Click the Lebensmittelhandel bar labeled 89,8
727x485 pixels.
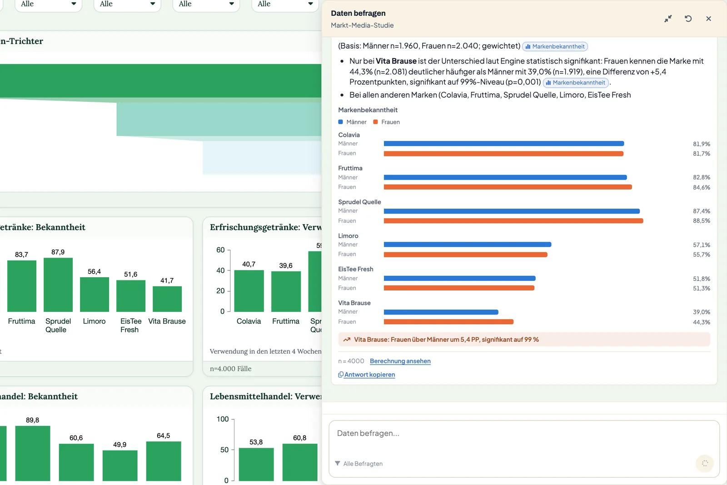(x=33, y=453)
